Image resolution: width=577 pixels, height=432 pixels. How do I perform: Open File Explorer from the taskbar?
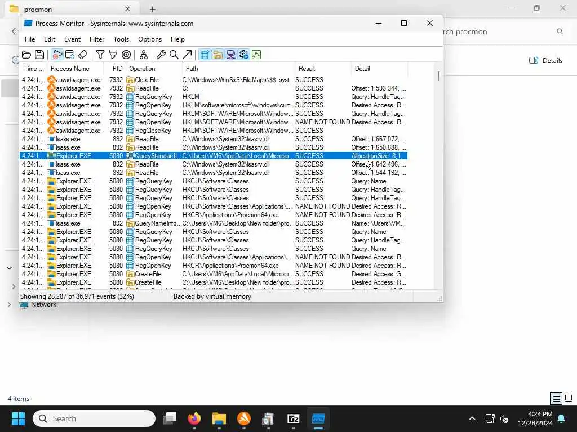(219, 418)
